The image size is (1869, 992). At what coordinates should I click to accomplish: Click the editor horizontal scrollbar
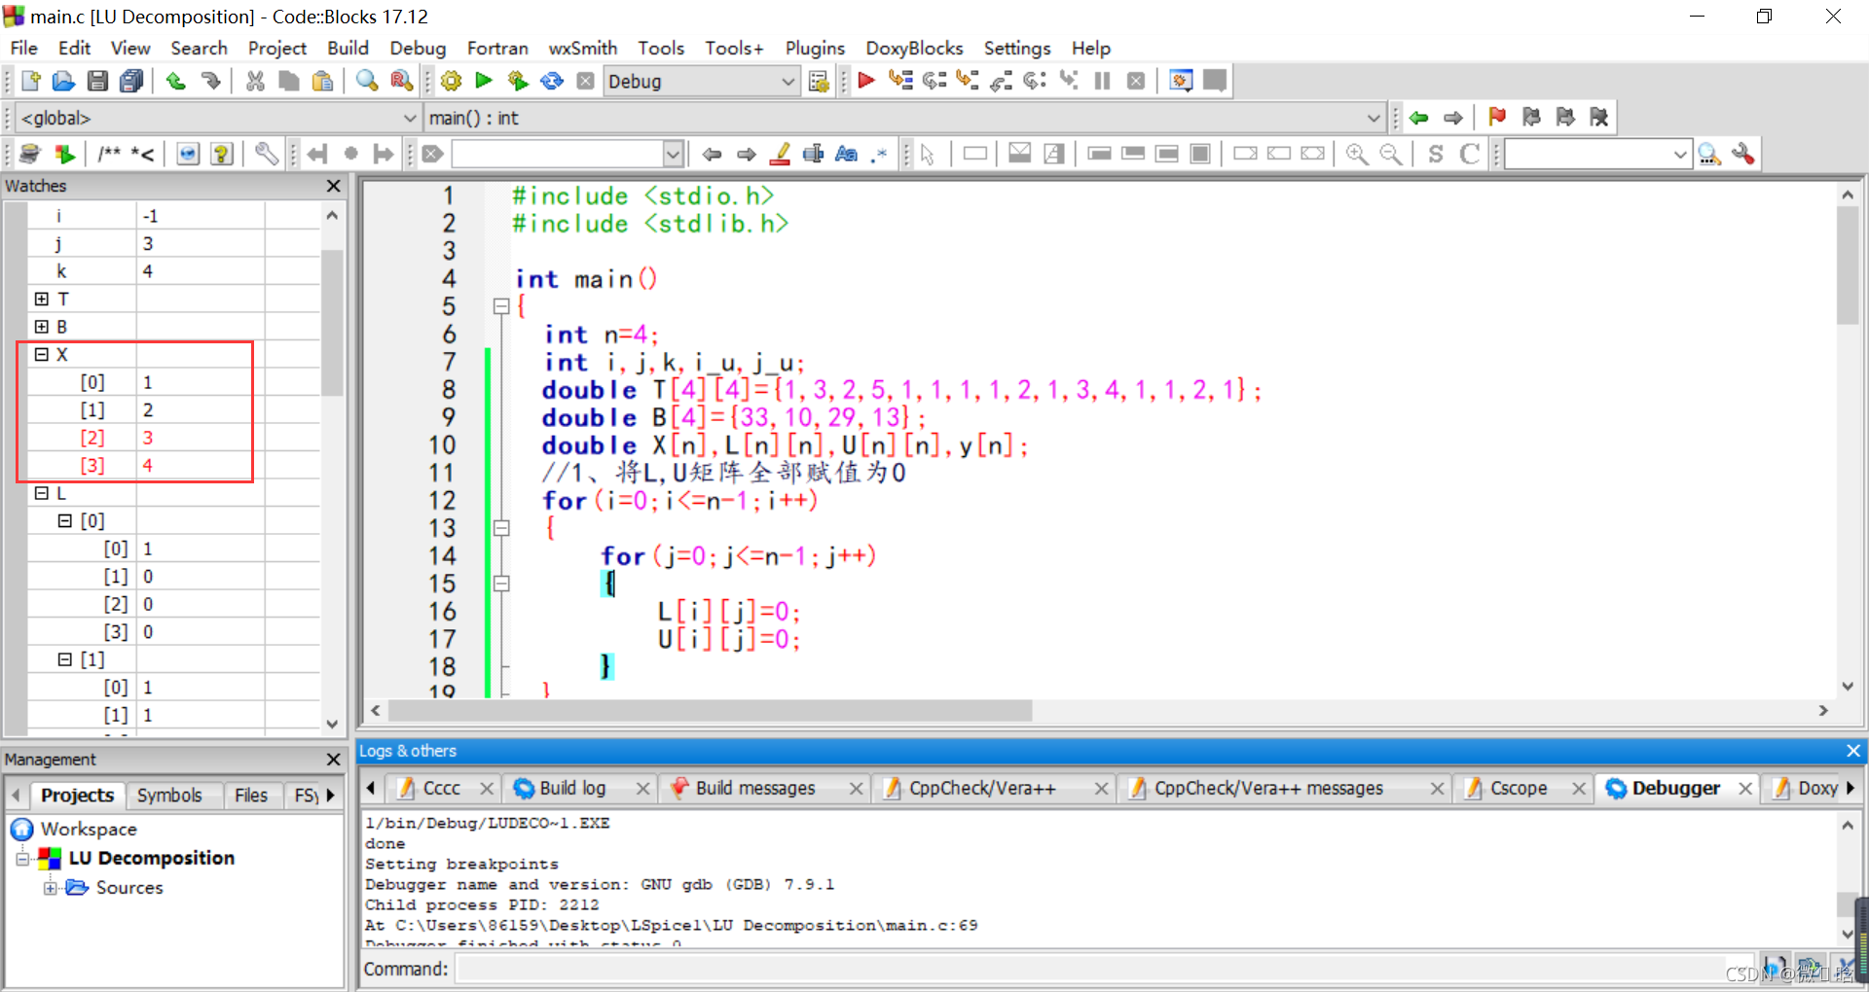pos(711,711)
